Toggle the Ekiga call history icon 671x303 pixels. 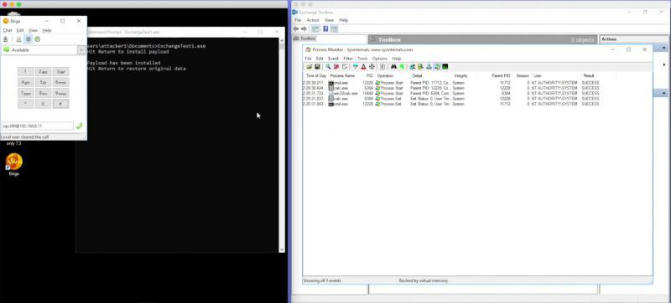(37, 39)
